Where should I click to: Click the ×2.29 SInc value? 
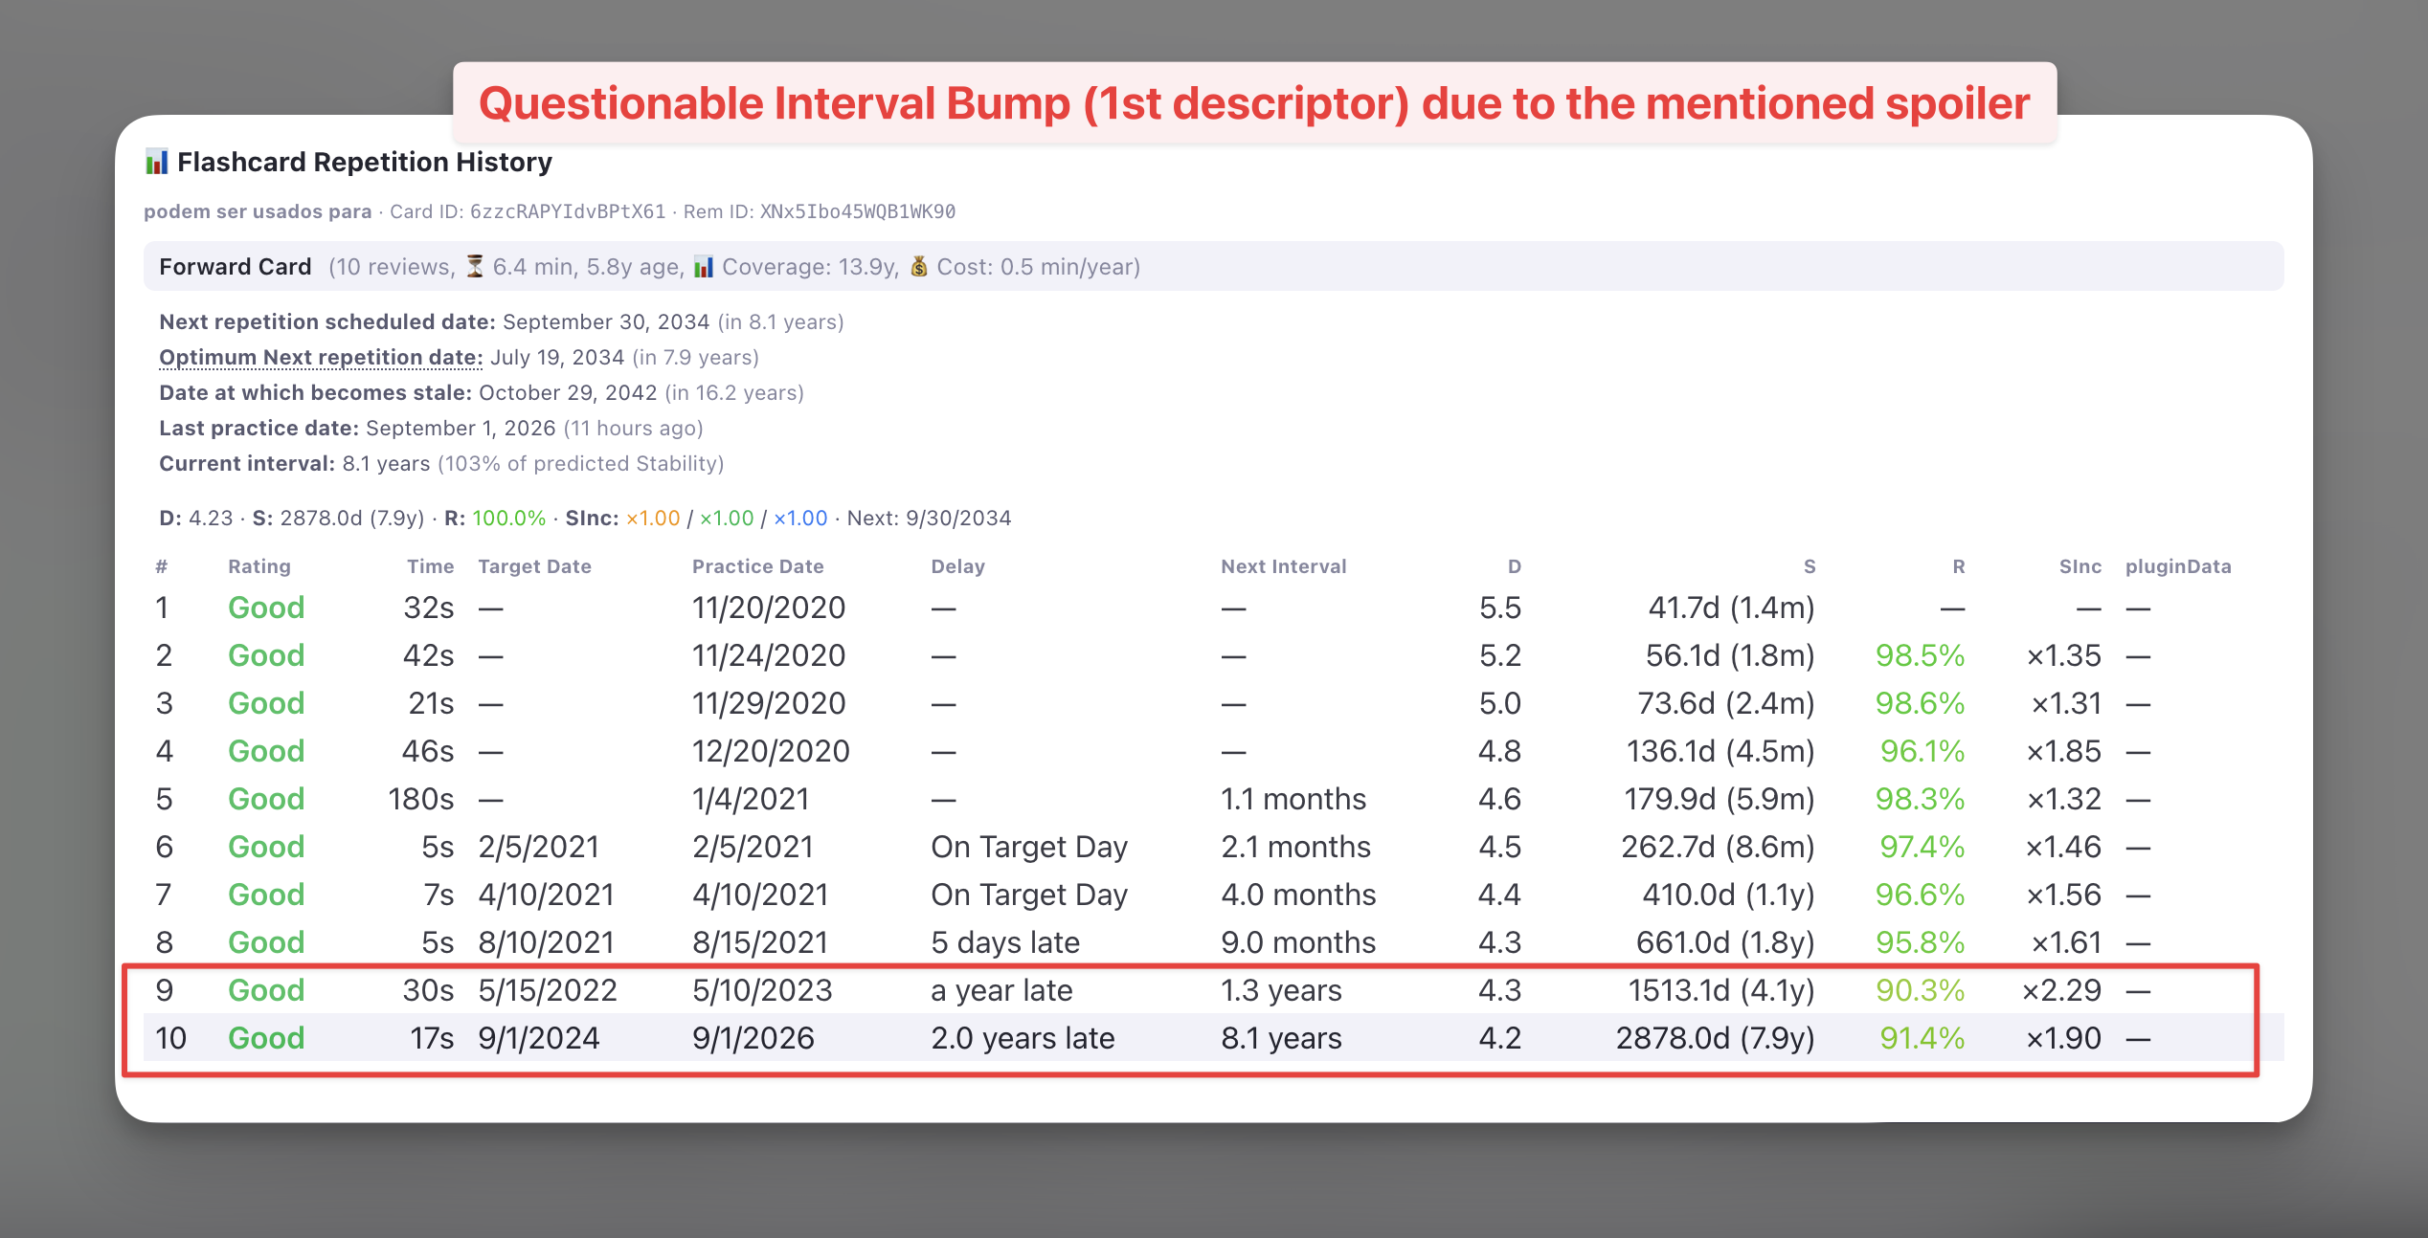2061,990
